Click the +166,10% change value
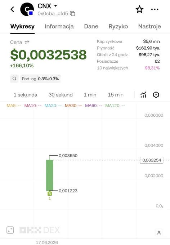This screenshot has width=170, height=245. pyautogui.click(x=22, y=66)
